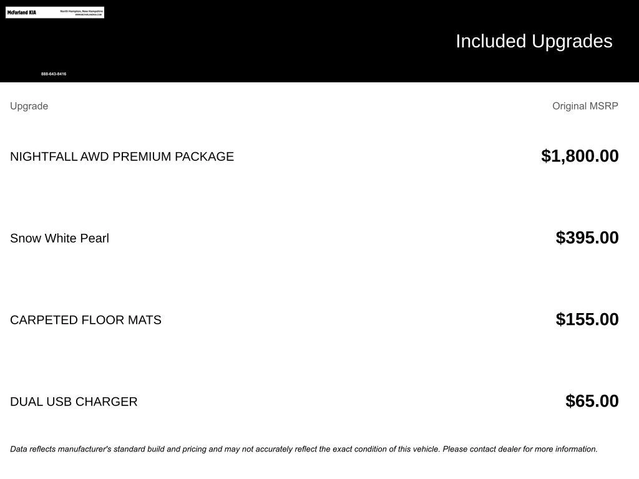
Task: Click the Included Upgrades heading
Action: click(534, 41)
